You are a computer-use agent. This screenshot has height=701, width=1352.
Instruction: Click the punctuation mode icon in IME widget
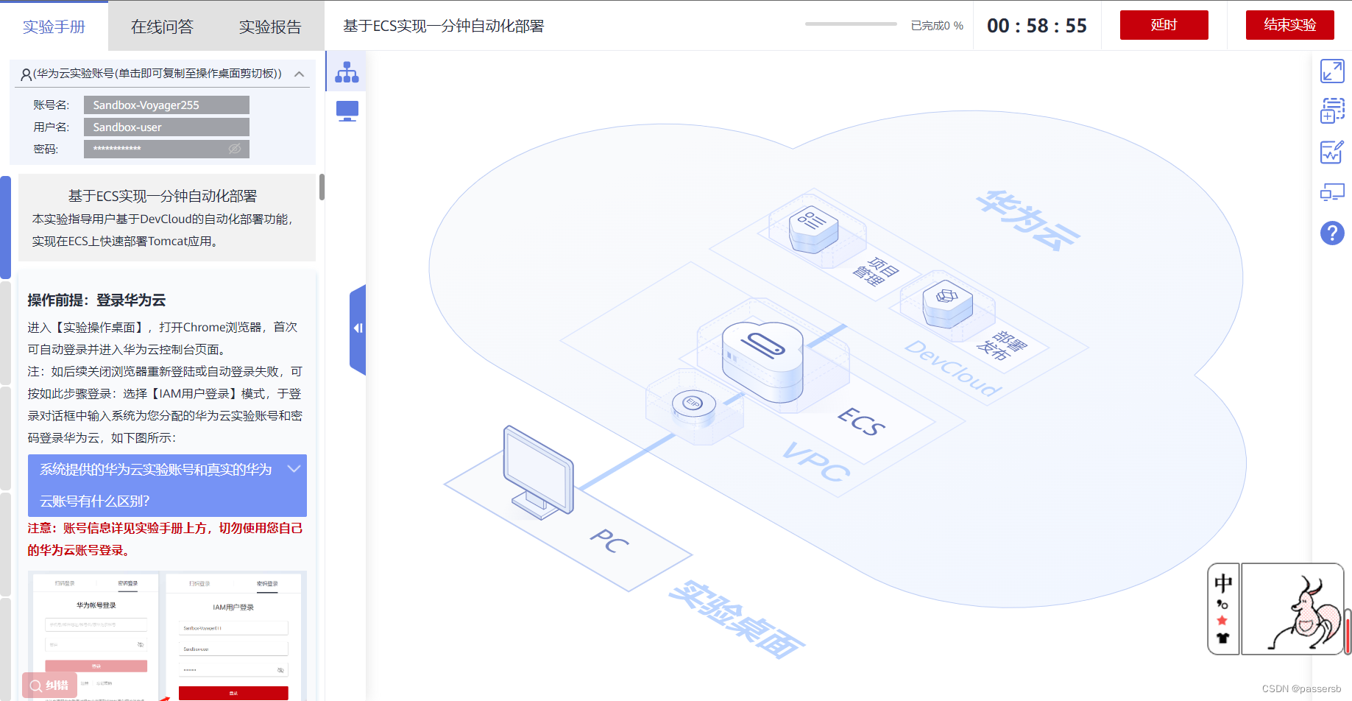coord(1222,604)
